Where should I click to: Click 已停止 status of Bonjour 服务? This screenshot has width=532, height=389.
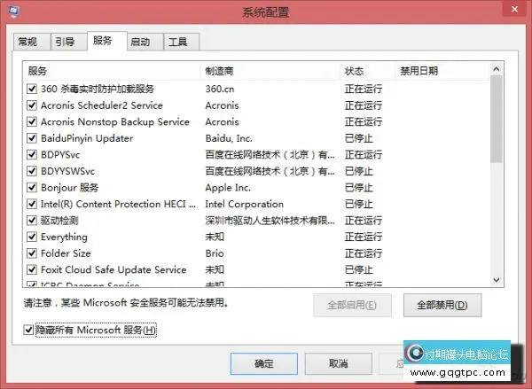(x=358, y=188)
